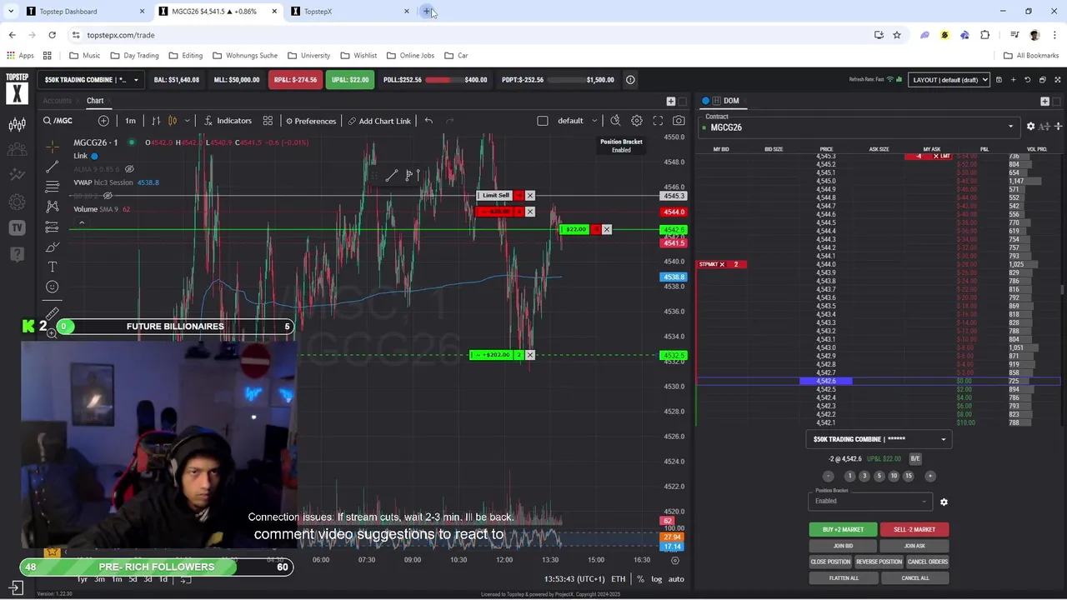
Task: Toggle percentage scale '%'
Action: click(x=641, y=579)
